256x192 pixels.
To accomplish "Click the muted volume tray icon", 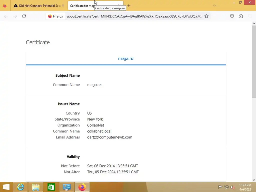I will tap(232, 187).
